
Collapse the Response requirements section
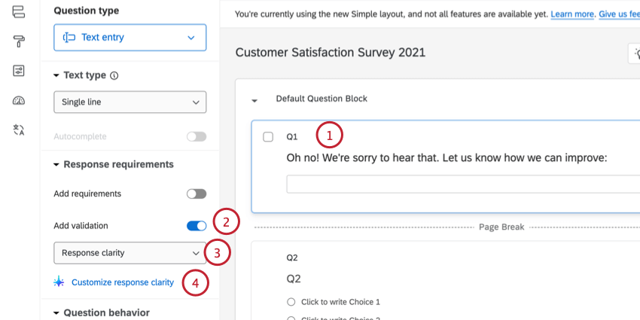[x=56, y=164]
